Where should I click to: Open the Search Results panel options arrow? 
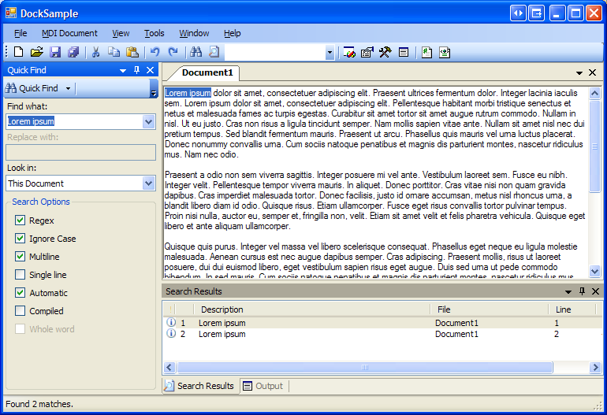pos(568,291)
